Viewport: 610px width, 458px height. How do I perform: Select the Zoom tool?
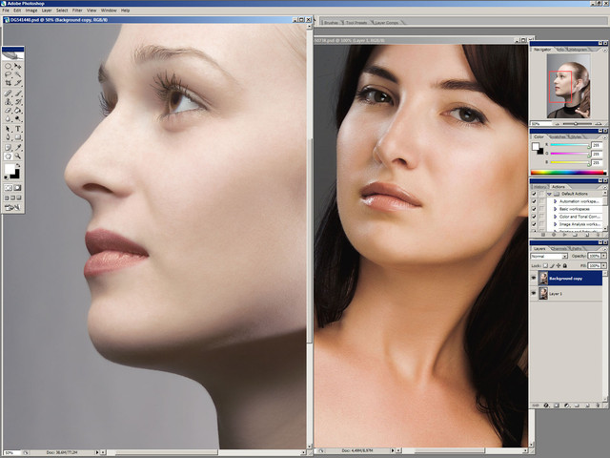(x=18, y=156)
